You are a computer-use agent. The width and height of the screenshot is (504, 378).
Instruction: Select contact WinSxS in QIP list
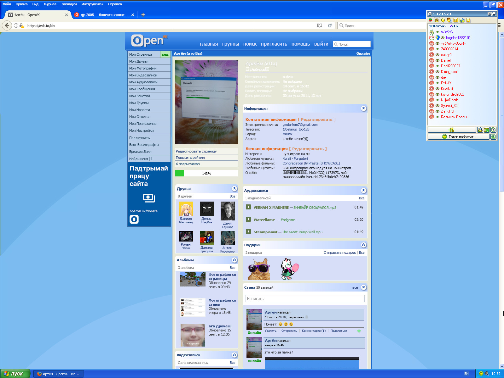click(447, 32)
